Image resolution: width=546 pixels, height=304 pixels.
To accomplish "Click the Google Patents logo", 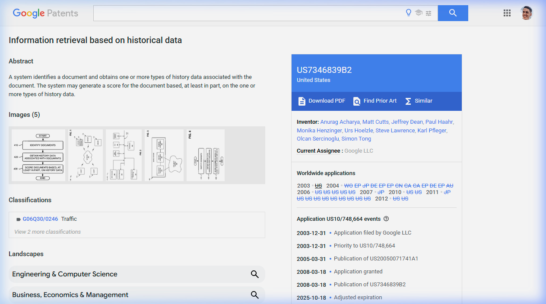I will coord(45,13).
